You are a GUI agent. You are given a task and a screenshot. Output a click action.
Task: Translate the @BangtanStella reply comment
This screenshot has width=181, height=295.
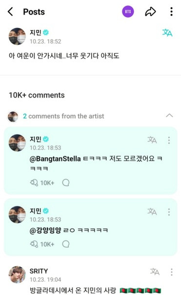pos(152,140)
